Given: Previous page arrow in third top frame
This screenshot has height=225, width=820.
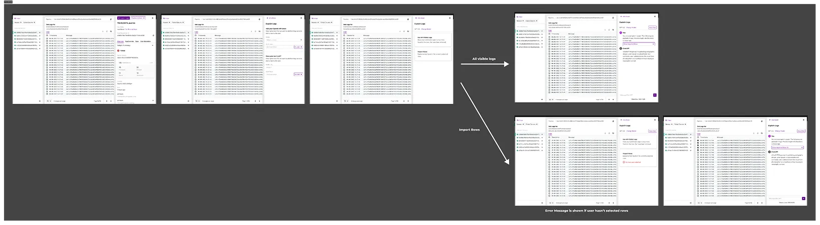Looking at the screenshot, I should point(403,101).
